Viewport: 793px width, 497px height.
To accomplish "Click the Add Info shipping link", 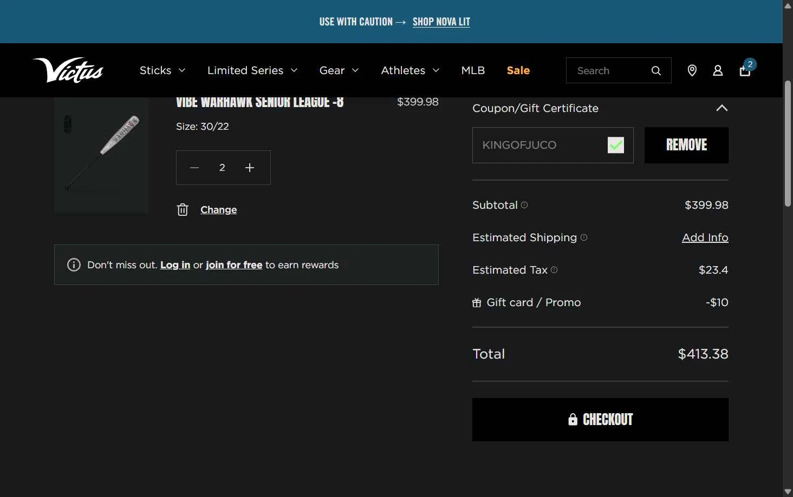I will click(x=705, y=237).
